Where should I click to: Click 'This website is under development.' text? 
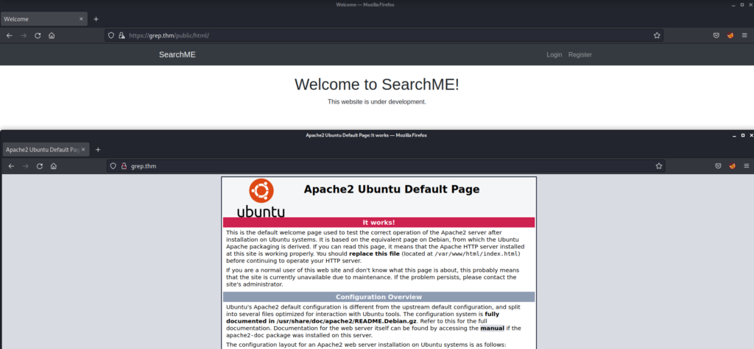coord(377,102)
